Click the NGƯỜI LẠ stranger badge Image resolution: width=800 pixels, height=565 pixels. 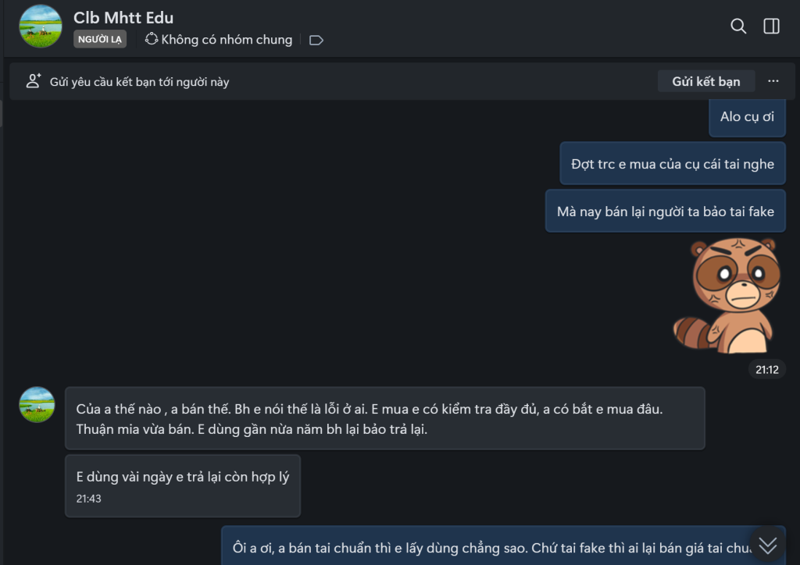pos(100,39)
